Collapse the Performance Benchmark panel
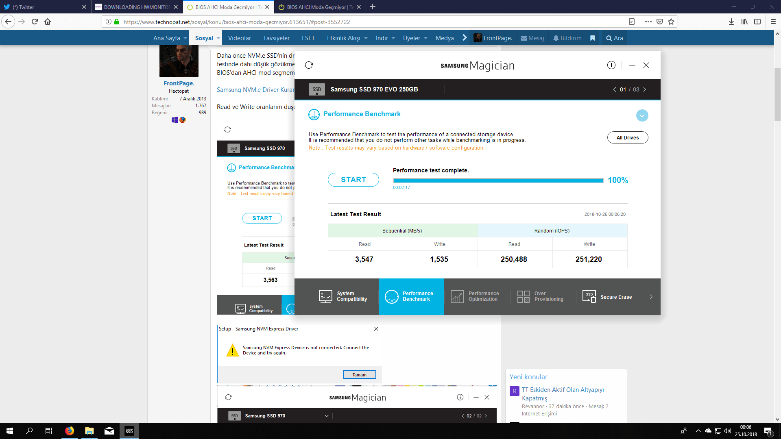The image size is (781, 439). (642, 115)
